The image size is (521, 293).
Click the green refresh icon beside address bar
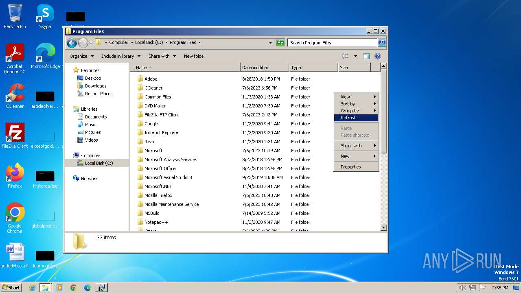[x=280, y=43]
